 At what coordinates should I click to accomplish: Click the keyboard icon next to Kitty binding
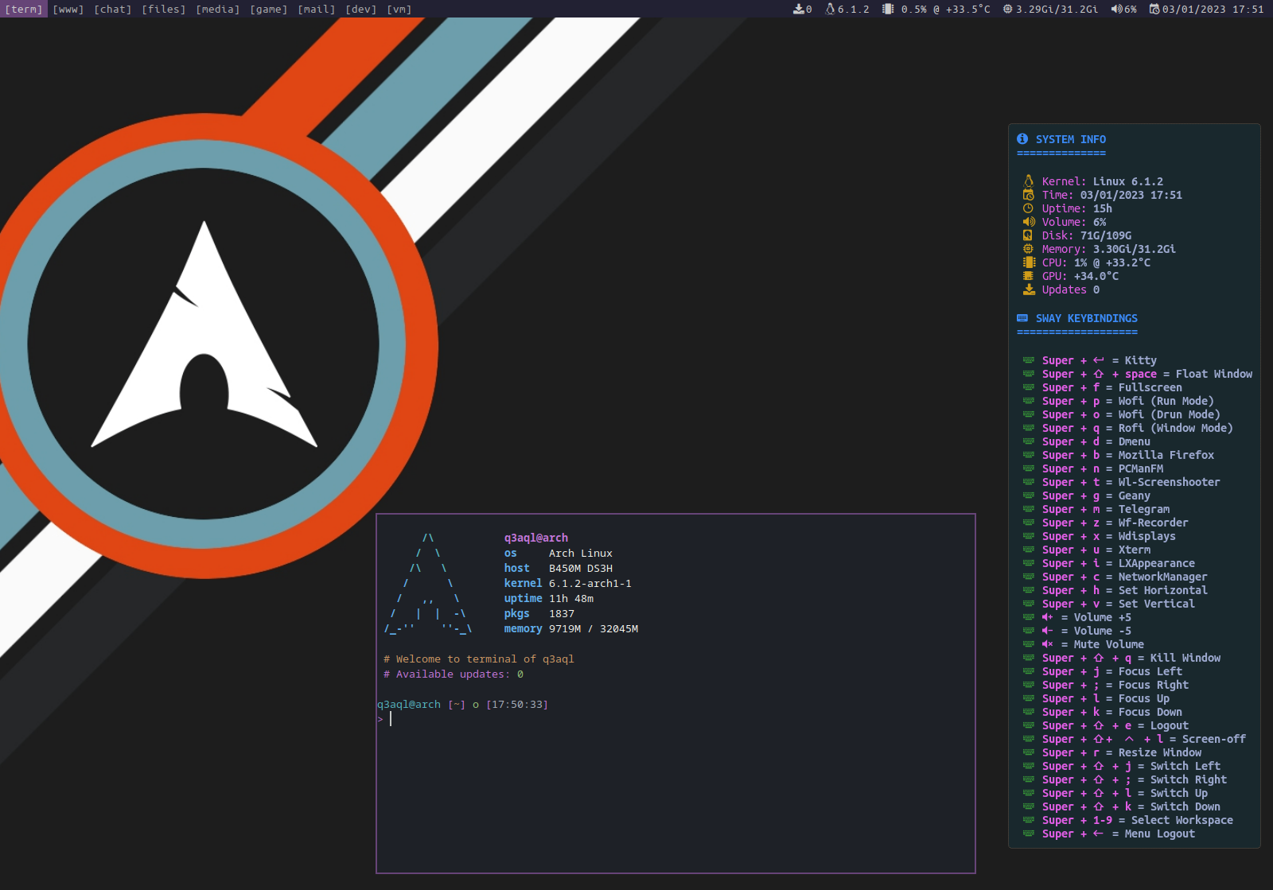coord(1029,360)
